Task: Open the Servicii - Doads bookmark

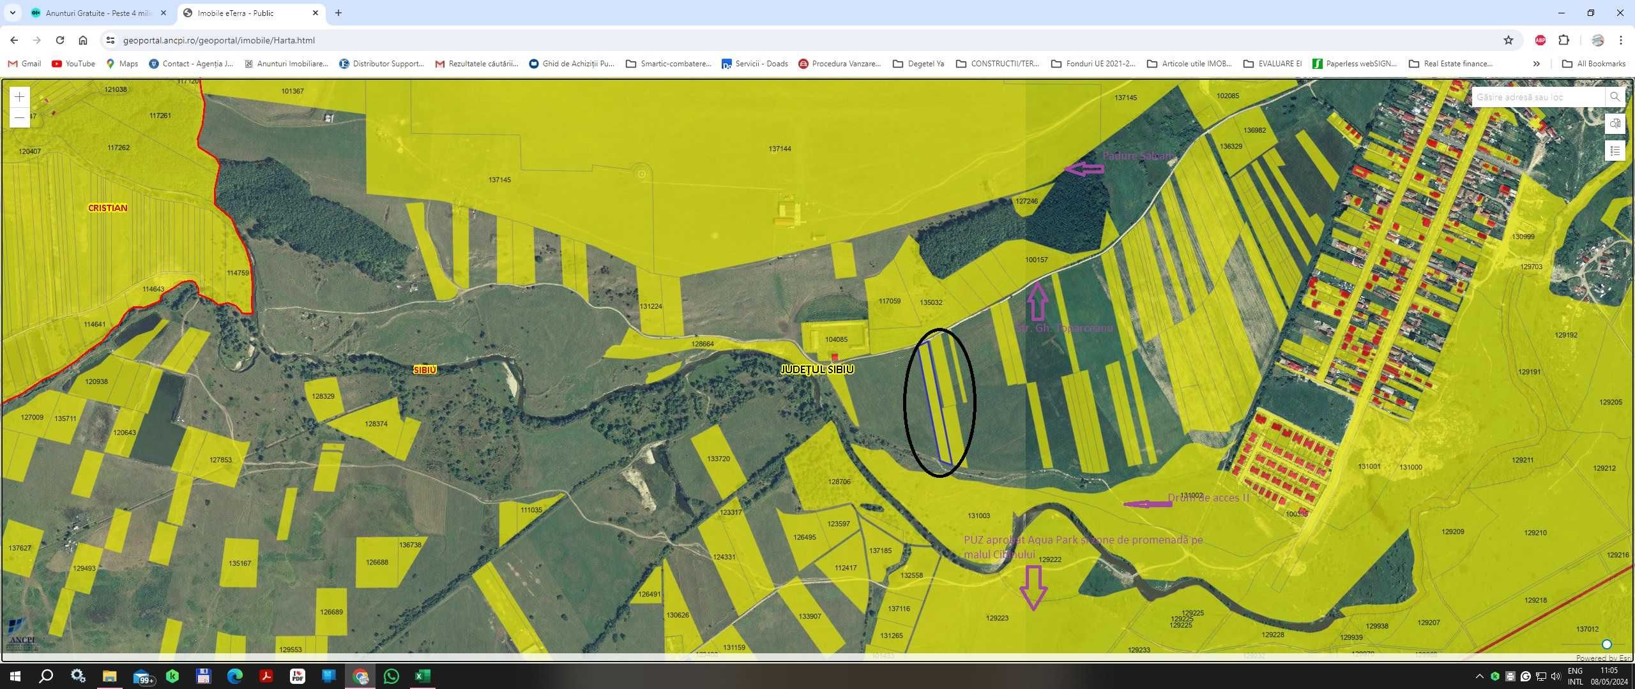Action: pyautogui.click(x=755, y=64)
